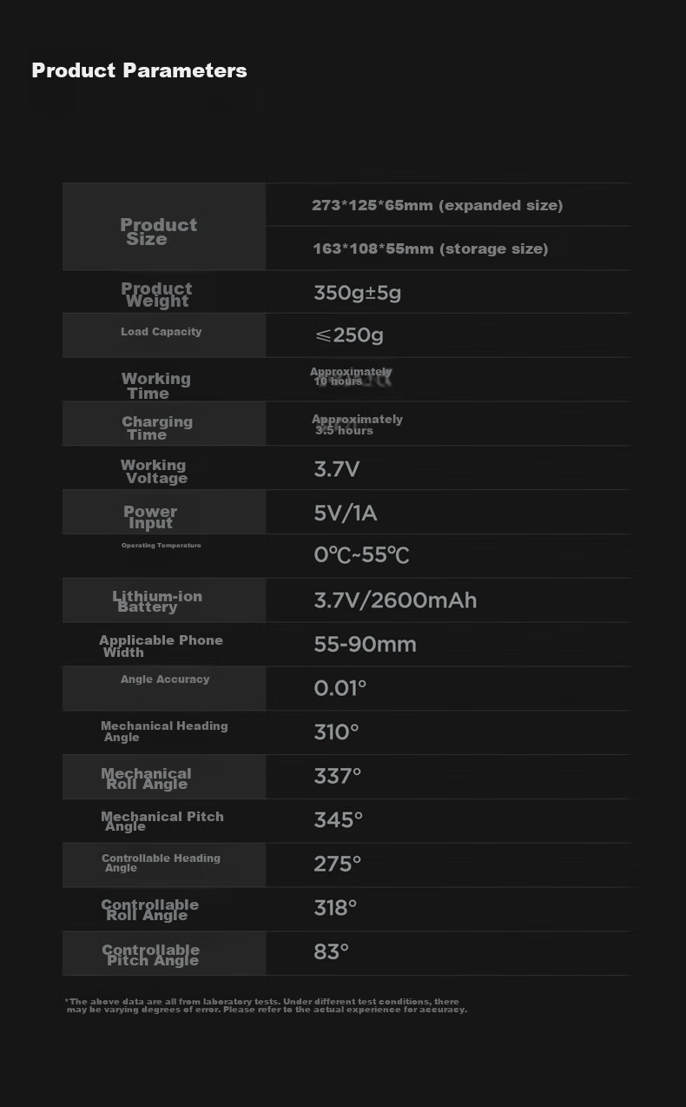The image size is (686, 1107).
Task: Select the 83° controllable pitch value
Action: [331, 951]
